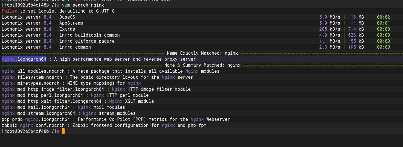Viewport: 403px width, 147px height.
Task: Click 'Nginx mail modules' description
Action: click(x=101, y=107)
